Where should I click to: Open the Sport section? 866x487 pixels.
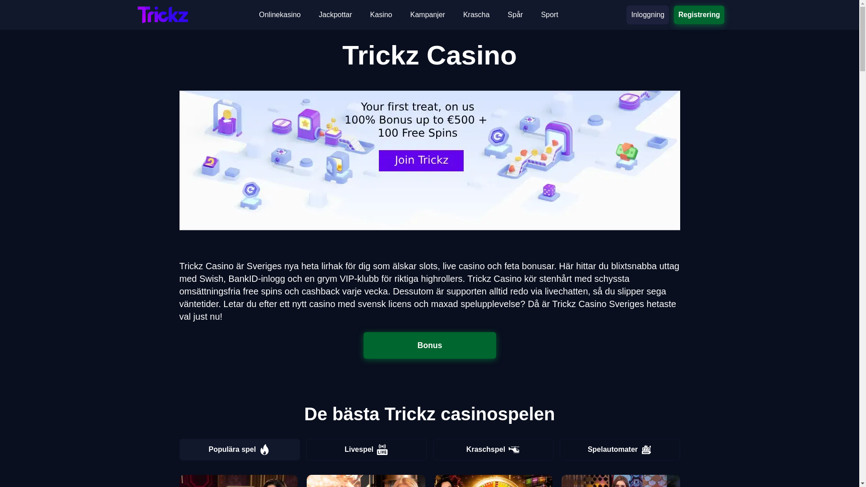[x=549, y=15]
